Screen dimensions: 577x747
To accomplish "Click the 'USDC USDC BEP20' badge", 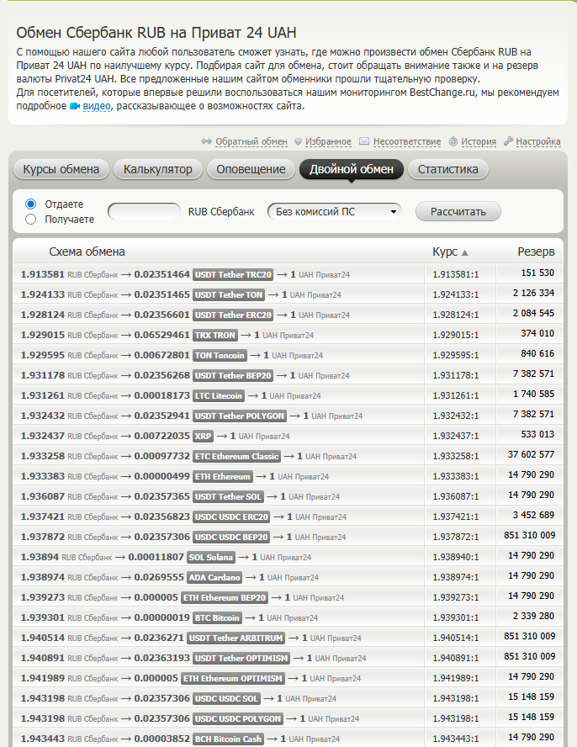I will pos(231,537).
